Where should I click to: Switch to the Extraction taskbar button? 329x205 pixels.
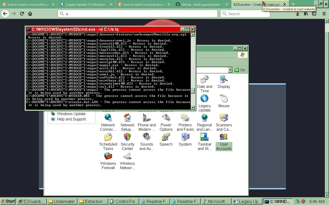[x=93, y=201]
